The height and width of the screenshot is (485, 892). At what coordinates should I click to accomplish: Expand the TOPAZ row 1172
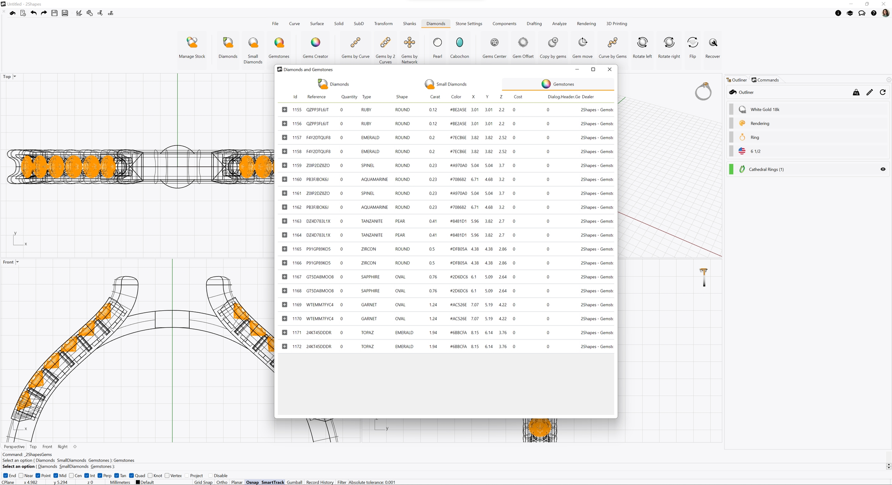[x=285, y=347]
